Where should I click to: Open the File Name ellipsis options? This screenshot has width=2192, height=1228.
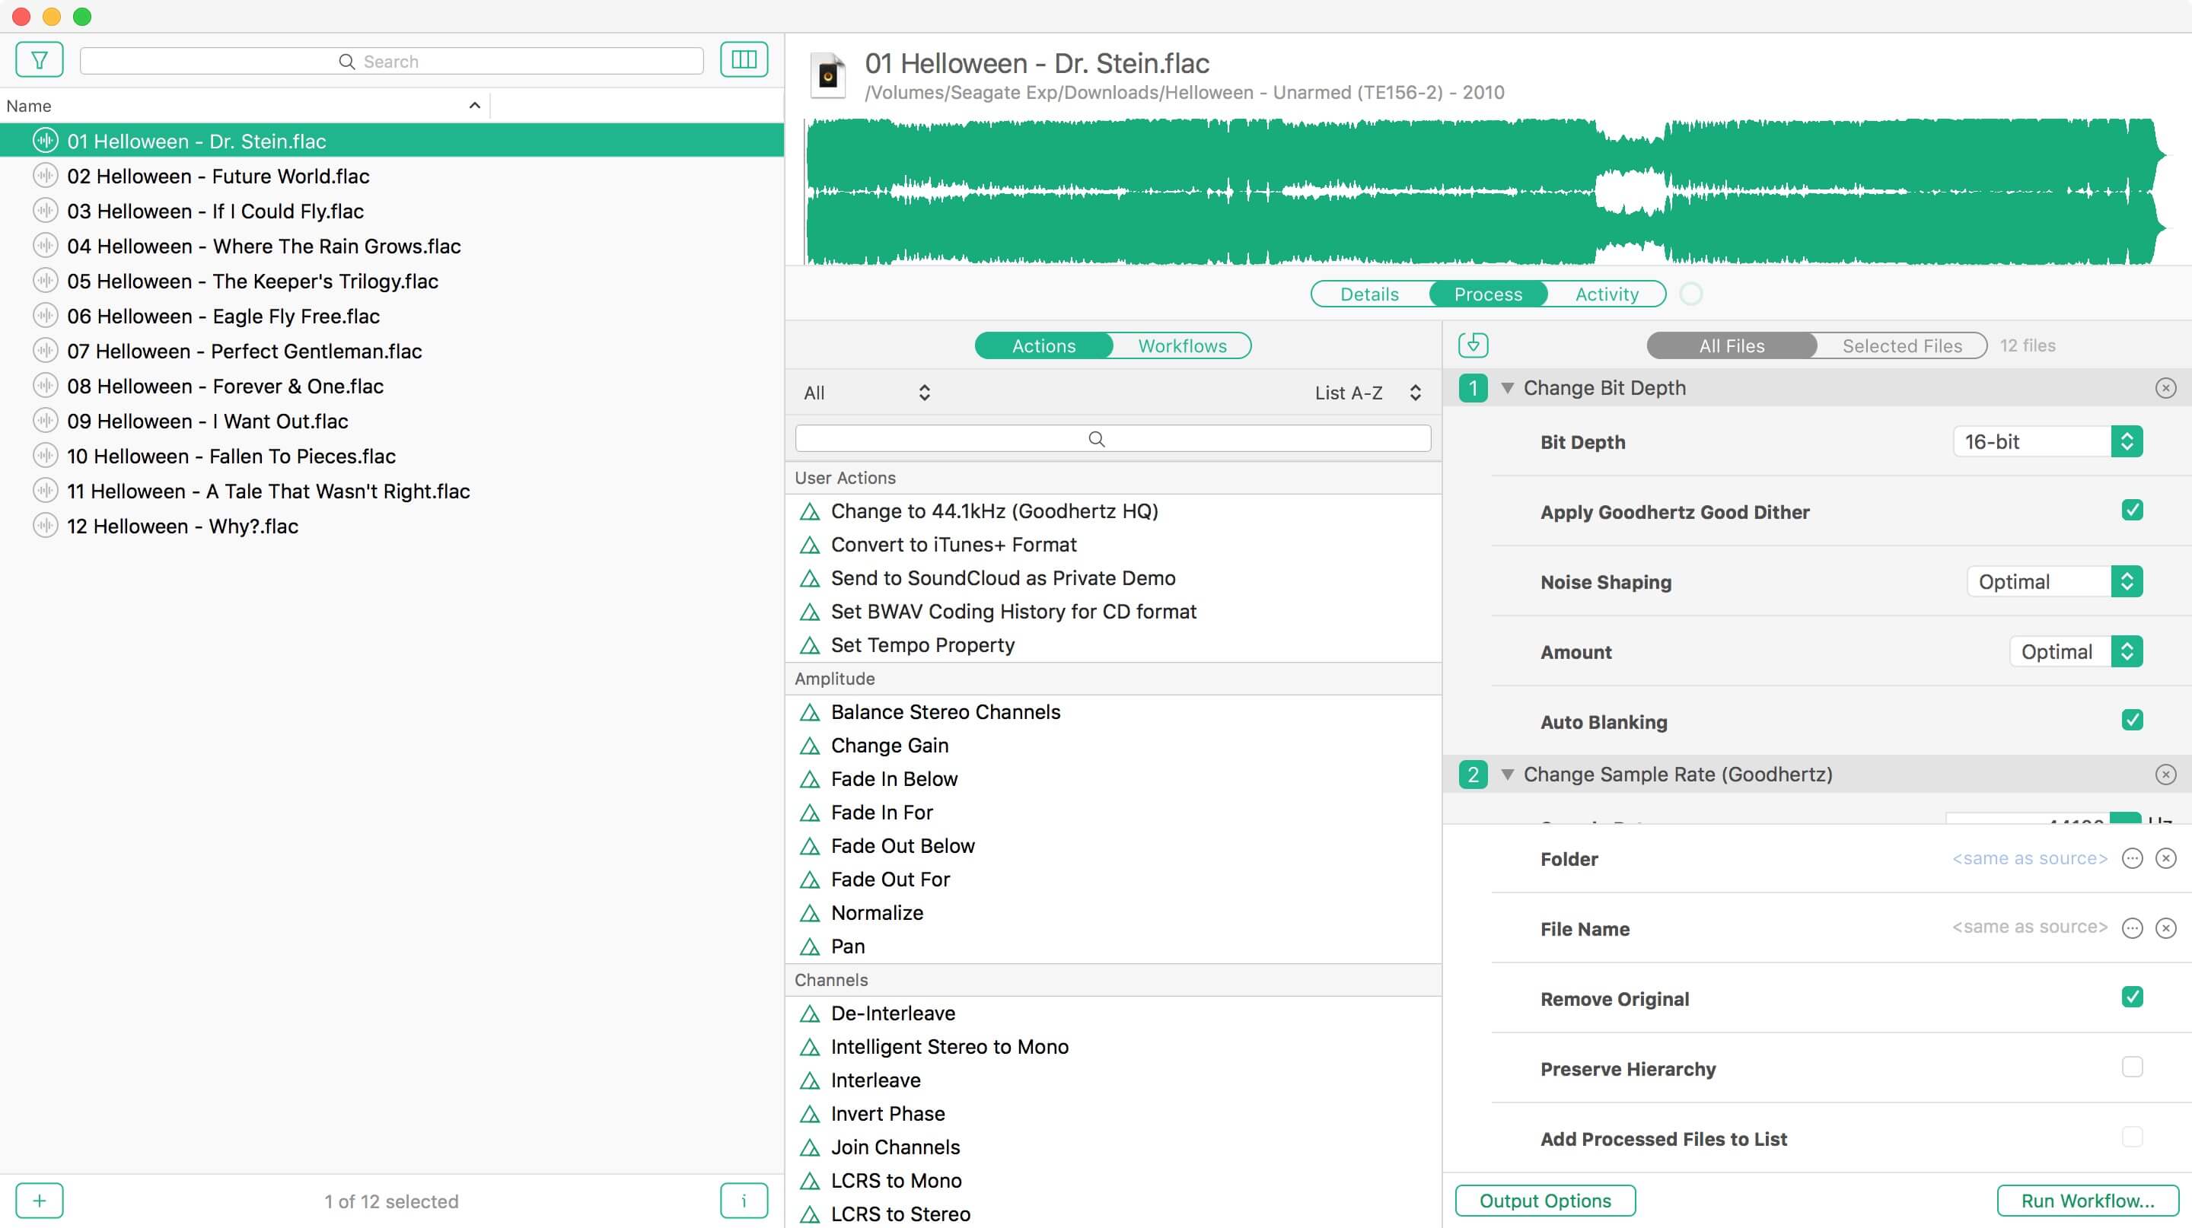tap(2132, 927)
